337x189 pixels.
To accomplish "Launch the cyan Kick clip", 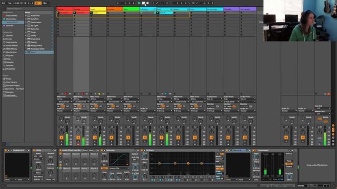I will coord(158,13).
